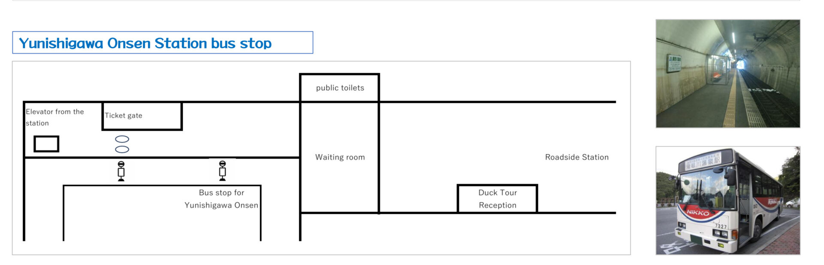
Task: Click the green station sign in tunnel photo
Action: pos(674,63)
